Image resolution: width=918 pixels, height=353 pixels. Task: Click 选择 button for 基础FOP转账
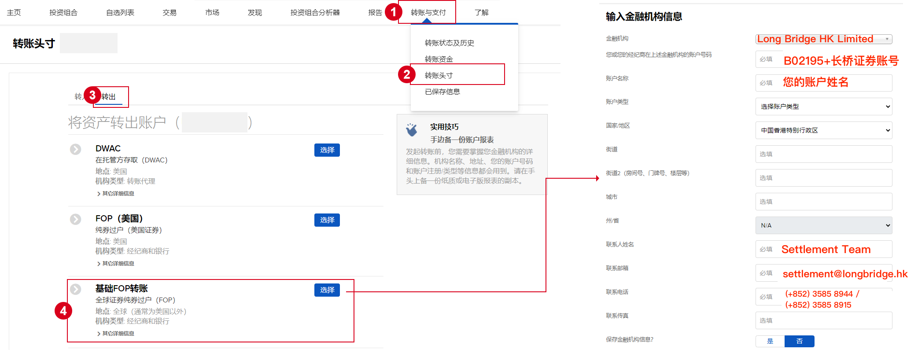click(327, 290)
